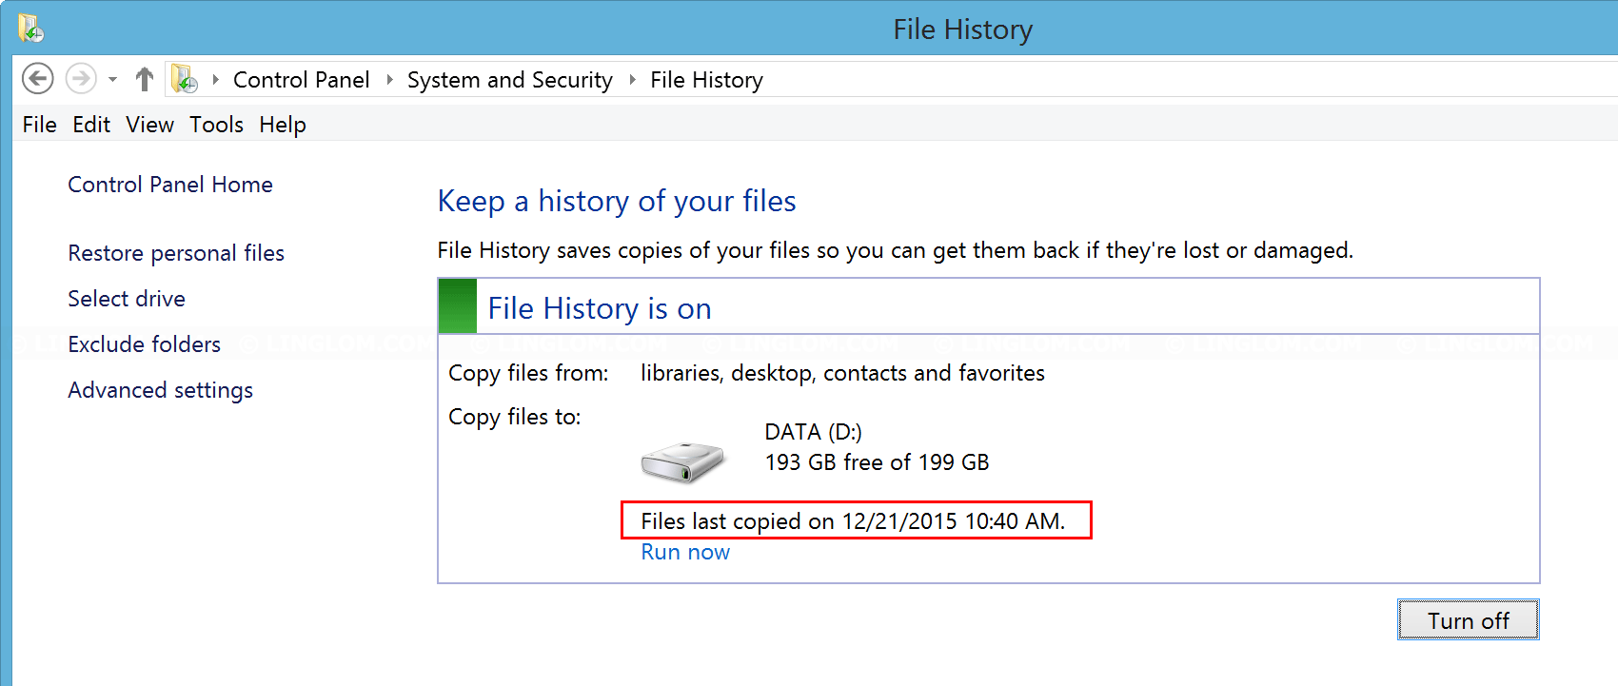Click the Run now link

tap(685, 553)
